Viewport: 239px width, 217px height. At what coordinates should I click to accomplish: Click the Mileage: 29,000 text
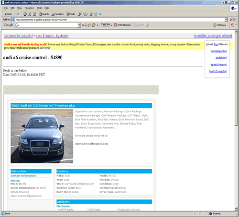click(109, 180)
